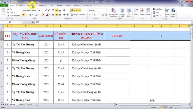Screen dimensions: 193x109
Task: Open Find & Select binoculars
Action: coord(173,13)
